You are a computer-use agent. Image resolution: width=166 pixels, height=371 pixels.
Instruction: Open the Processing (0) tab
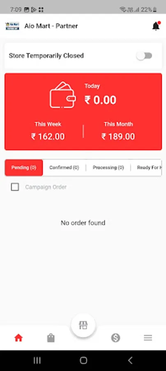[108, 167]
